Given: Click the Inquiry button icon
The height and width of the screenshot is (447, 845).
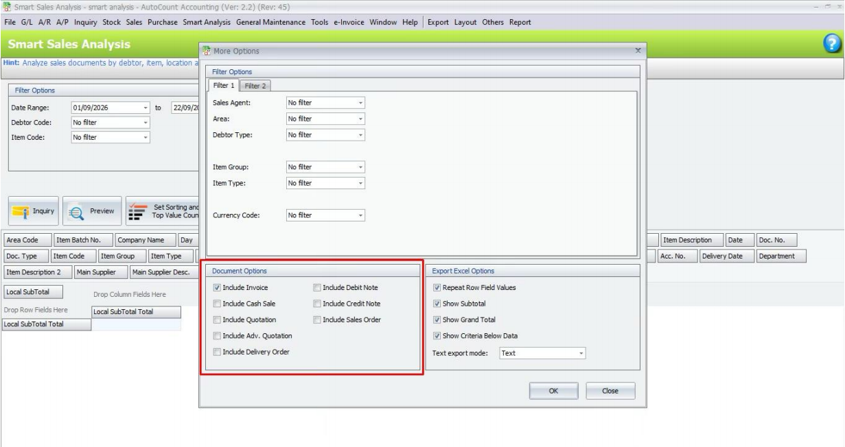Looking at the screenshot, I should pyautogui.click(x=20, y=211).
